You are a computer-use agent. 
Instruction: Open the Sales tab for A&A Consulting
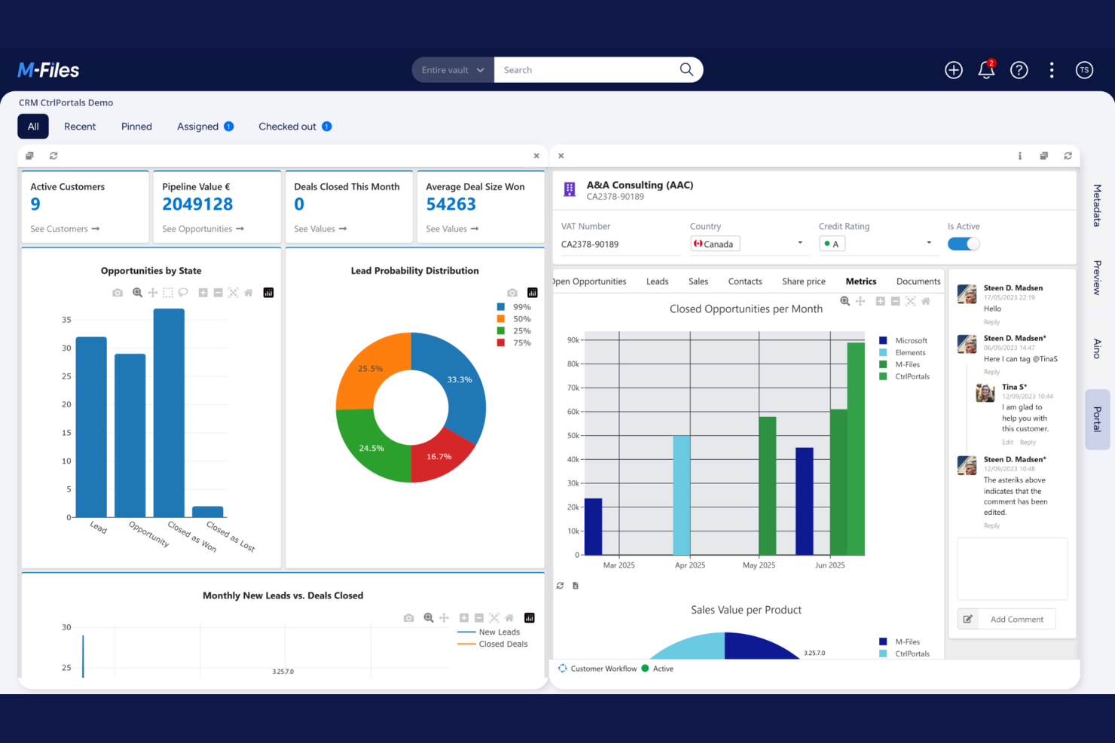(x=698, y=282)
